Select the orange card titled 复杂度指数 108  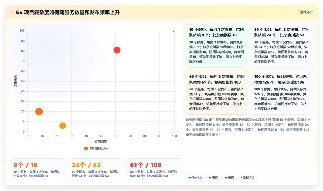[217, 92]
